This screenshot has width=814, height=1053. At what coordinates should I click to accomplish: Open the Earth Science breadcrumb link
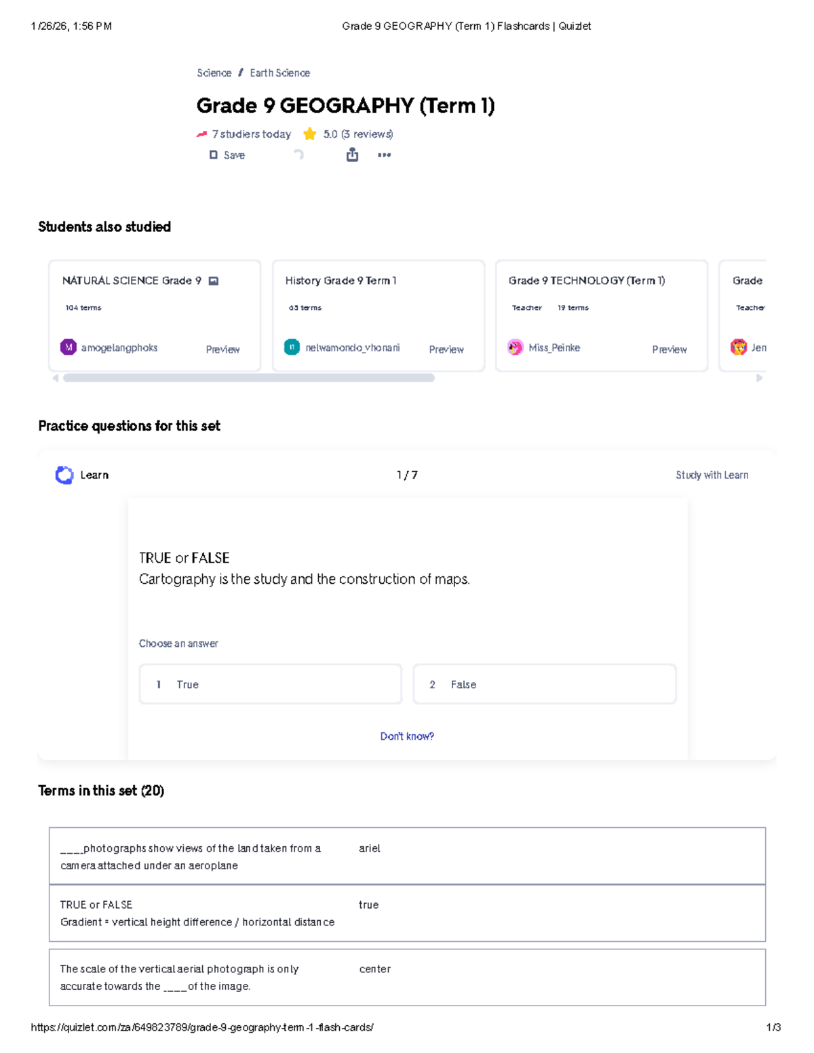pyautogui.click(x=280, y=73)
